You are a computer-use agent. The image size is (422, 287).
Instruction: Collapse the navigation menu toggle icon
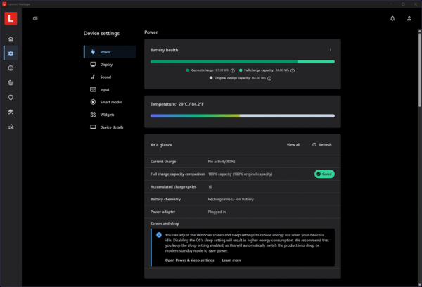[35, 18]
